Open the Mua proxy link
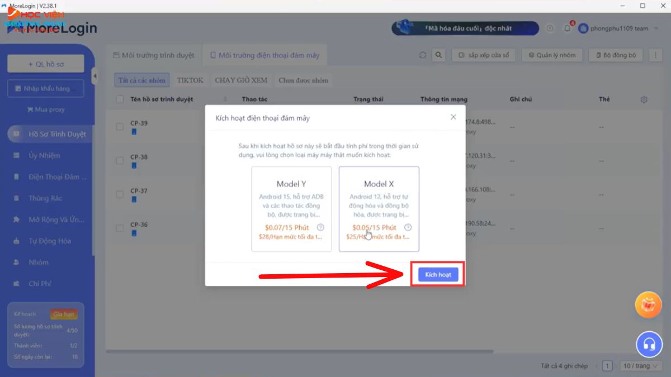671x377 pixels. [x=46, y=109]
